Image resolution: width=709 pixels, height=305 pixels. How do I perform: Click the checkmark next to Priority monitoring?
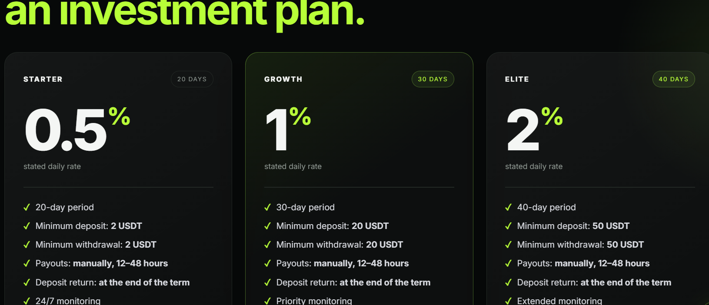click(x=267, y=301)
